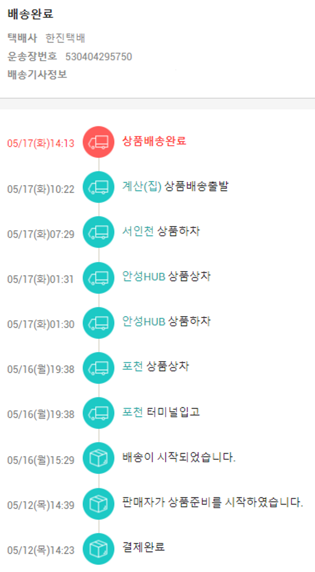Click the 결제완료 status text
Image resolution: width=315 pixels, height=572 pixels.
coord(144,547)
